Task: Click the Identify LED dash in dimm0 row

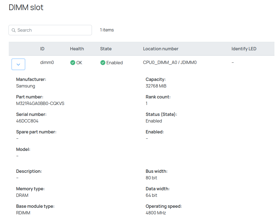Action: coord(233,62)
